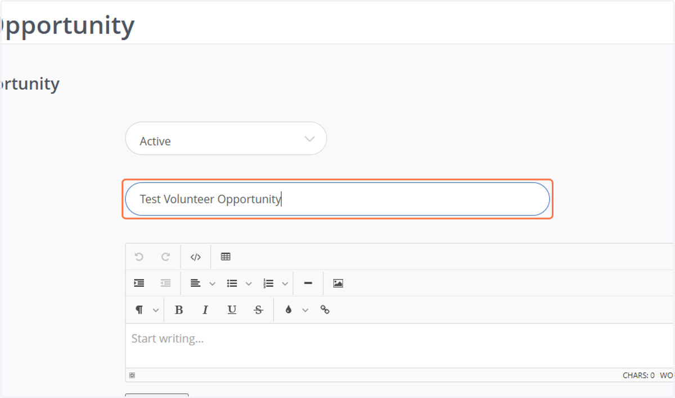Image resolution: width=675 pixels, height=398 pixels.
Task: Click the Test Volunteer Opportunity title field
Action: (337, 199)
